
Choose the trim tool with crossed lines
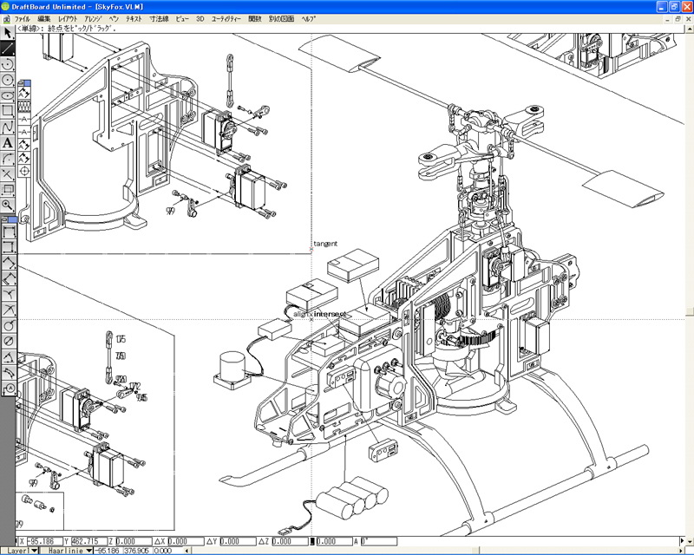(8, 174)
